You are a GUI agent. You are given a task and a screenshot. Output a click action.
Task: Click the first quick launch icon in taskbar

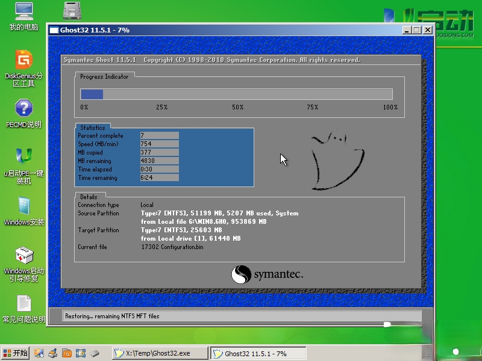(39, 353)
